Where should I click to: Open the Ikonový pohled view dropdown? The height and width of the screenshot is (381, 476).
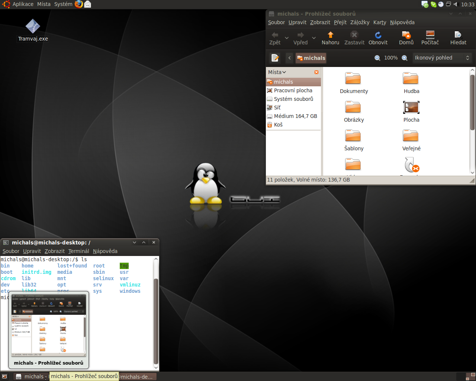tap(442, 58)
